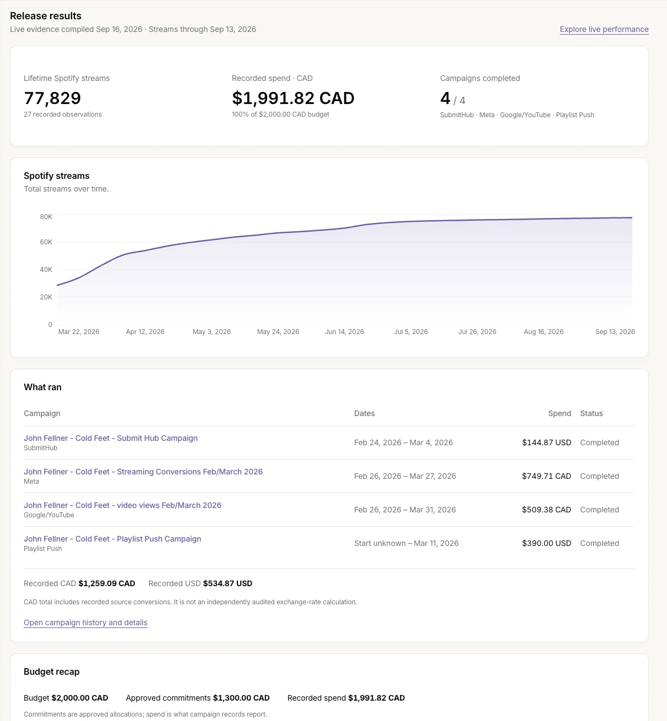Click the campaigns completed platform list
667x721 pixels.
click(517, 115)
